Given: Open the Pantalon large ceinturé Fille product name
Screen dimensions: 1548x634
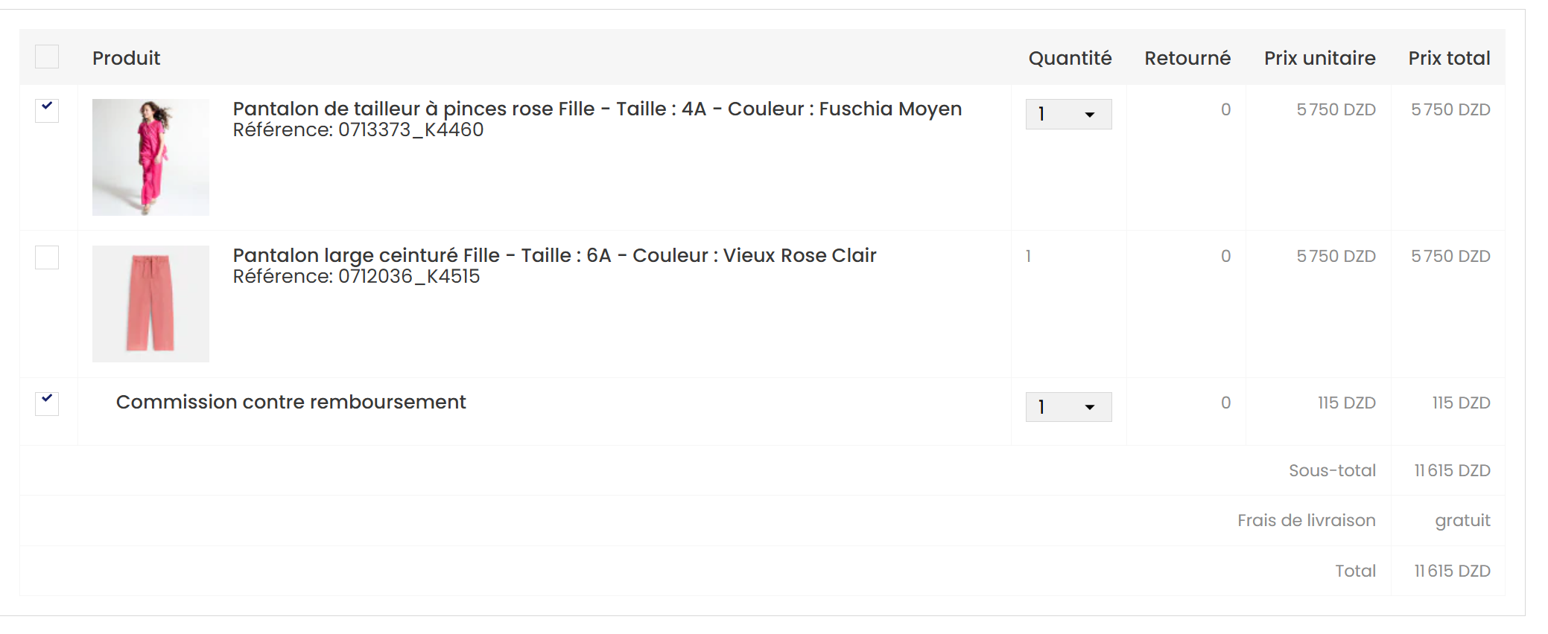Looking at the screenshot, I should 554,255.
